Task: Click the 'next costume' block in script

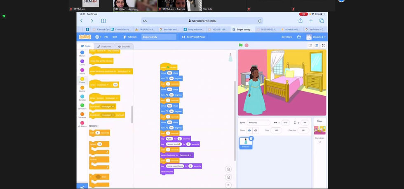Action: [x=167, y=172]
